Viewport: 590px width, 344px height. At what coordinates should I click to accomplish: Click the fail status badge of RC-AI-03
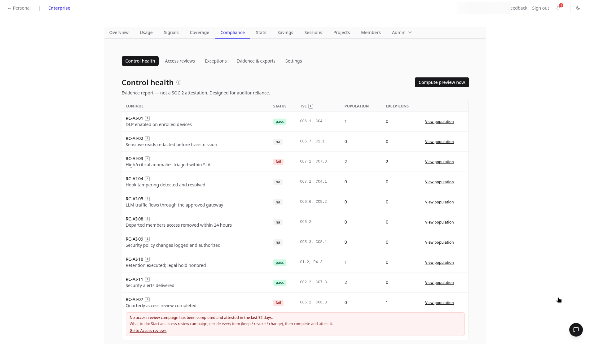coord(278,162)
